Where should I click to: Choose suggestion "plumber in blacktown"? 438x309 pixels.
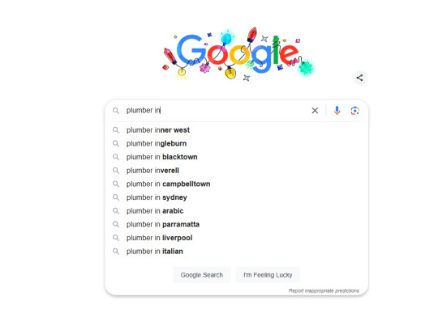click(x=236, y=157)
